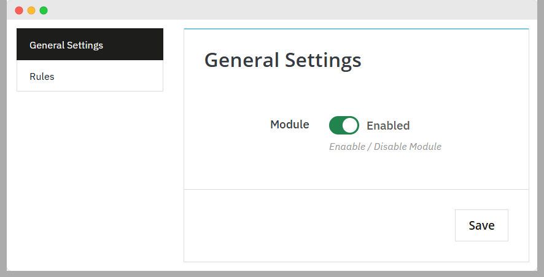Click the empty window title bar
The image size is (544, 277).
point(276,10)
